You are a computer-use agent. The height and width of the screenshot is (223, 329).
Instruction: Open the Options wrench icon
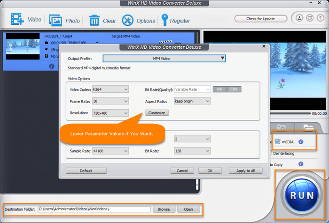(x=127, y=20)
